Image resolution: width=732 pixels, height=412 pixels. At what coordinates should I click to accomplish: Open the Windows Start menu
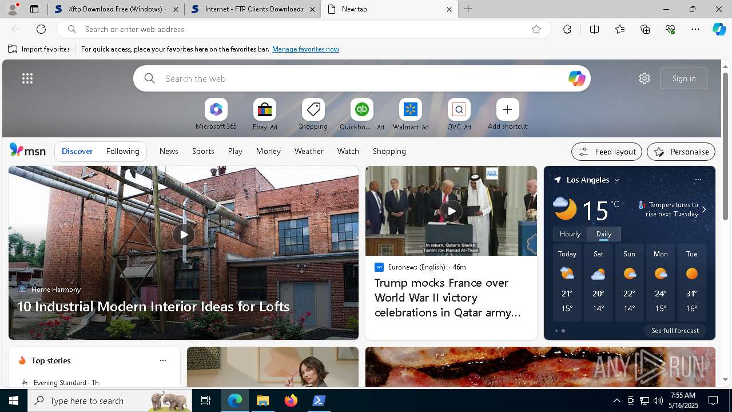pyautogui.click(x=14, y=401)
